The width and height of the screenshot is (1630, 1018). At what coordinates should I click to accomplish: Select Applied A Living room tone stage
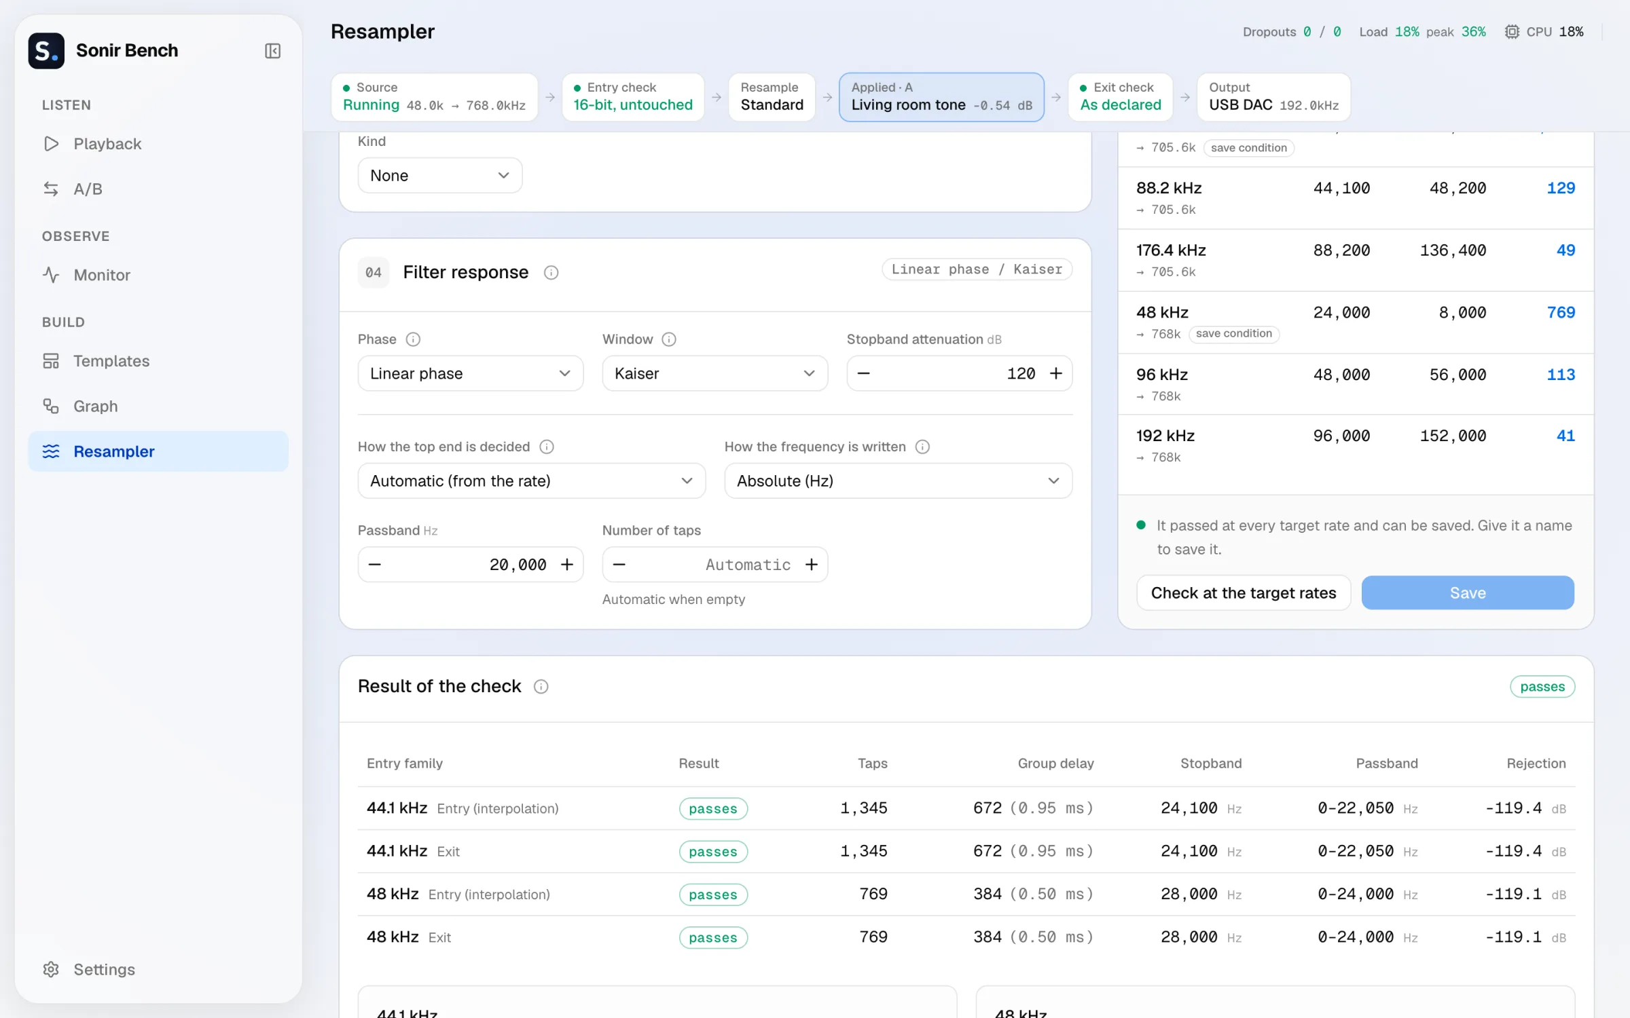[x=941, y=97]
